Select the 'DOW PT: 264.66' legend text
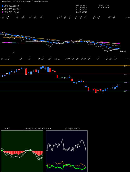The image size is (130, 172). tap(11, 12)
